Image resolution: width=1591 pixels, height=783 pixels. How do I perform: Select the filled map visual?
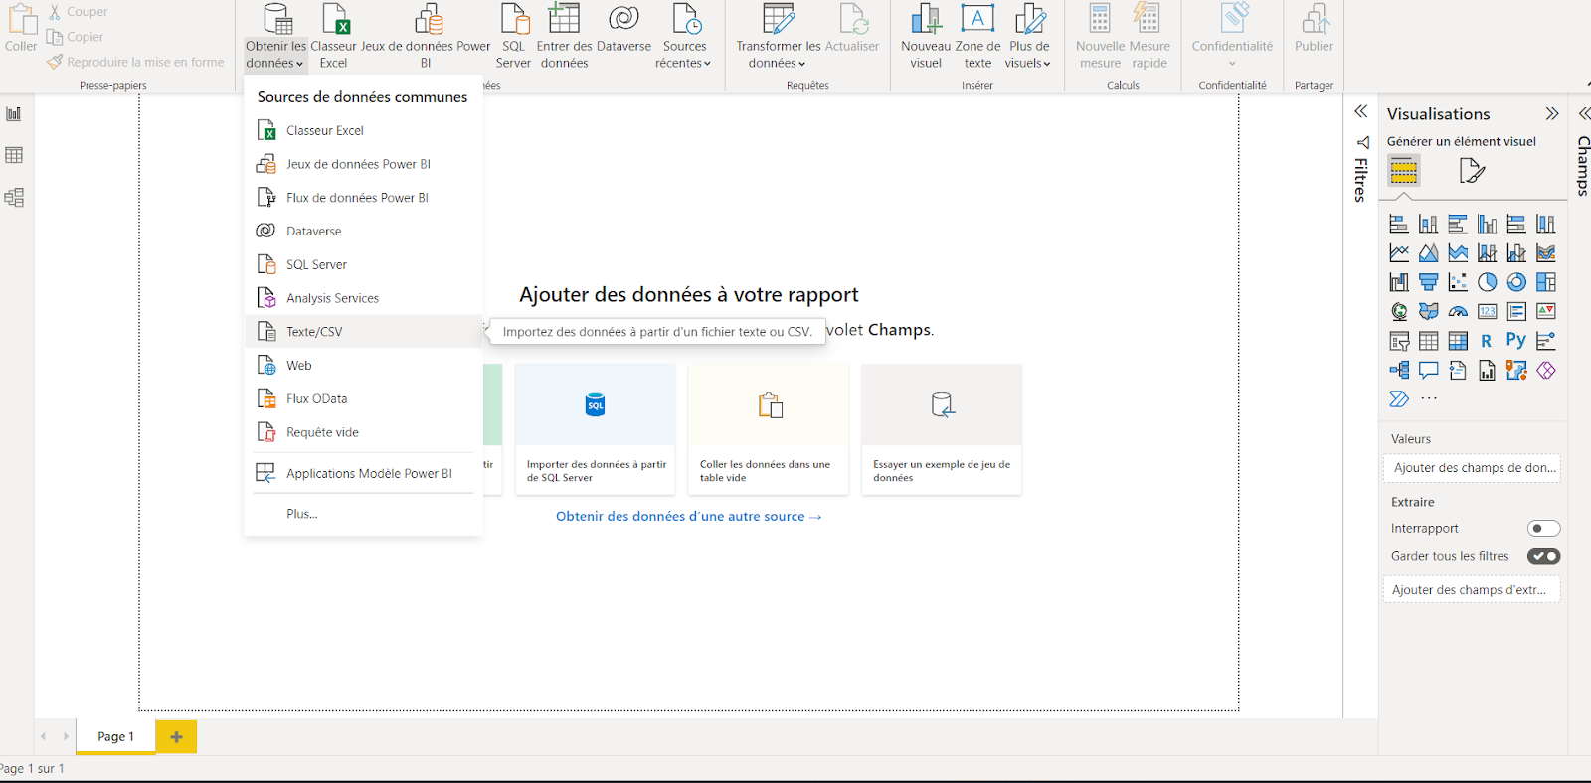pos(1429,312)
